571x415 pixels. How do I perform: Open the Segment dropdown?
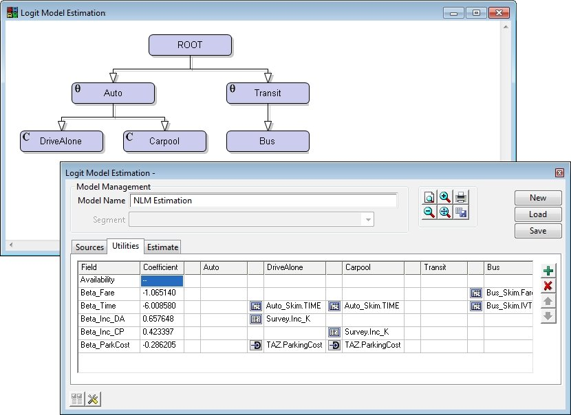(369, 220)
